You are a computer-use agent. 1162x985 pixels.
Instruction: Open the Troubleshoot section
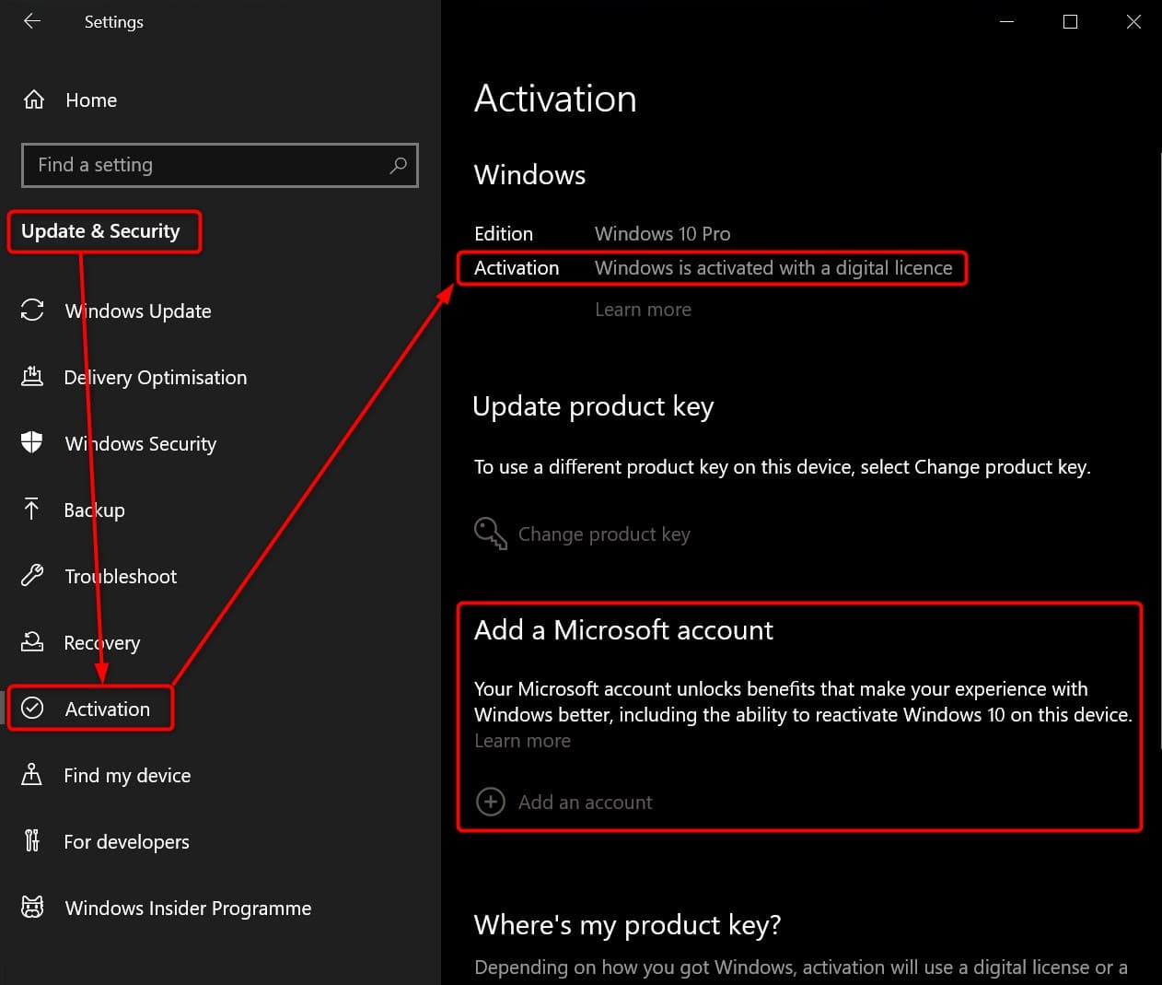coord(121,577)
